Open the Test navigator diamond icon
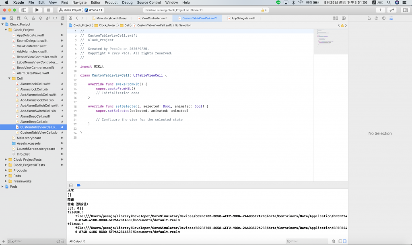 [41, 18]
